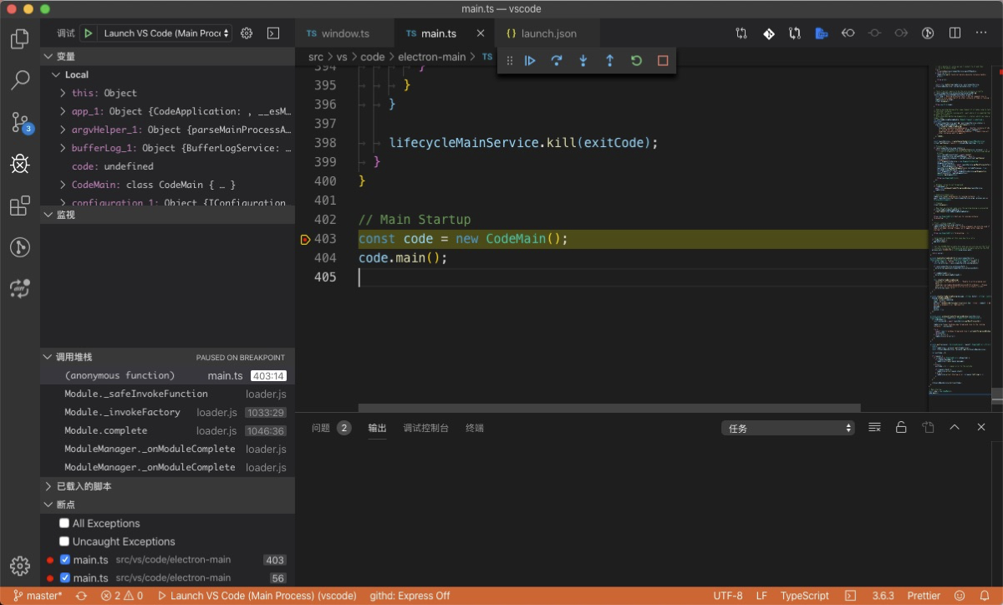Click the debug Continue button

(530, 61)
